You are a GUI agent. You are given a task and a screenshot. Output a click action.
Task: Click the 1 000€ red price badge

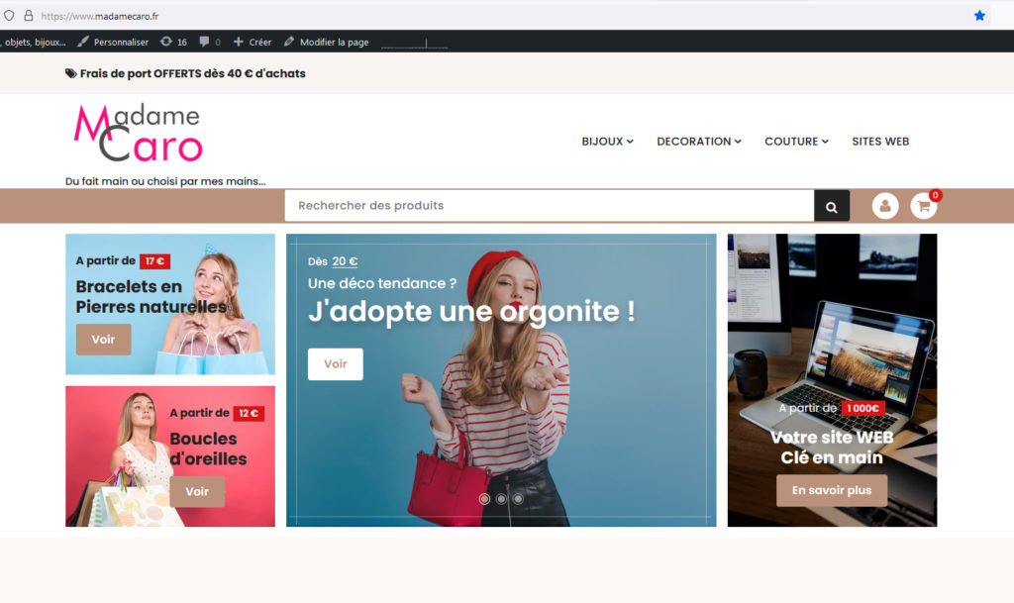(x=863, y=408)
